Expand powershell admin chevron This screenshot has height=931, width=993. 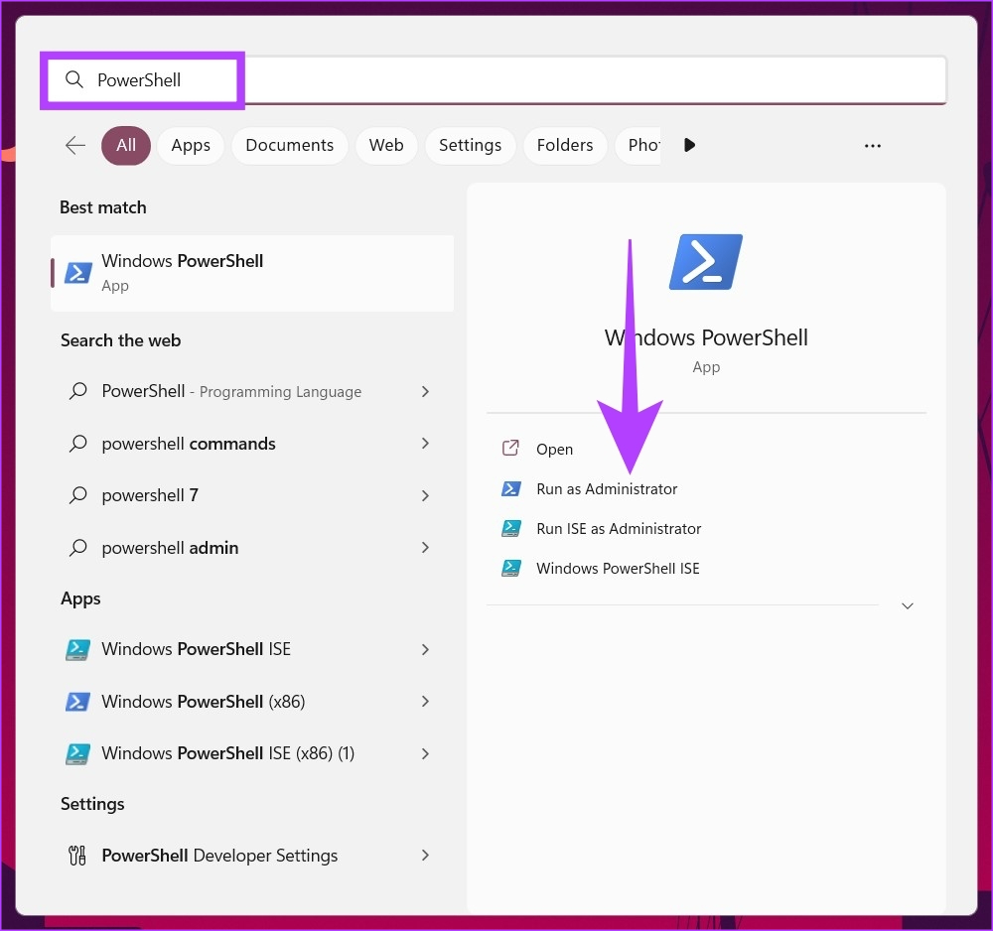(x=426, y=548)
